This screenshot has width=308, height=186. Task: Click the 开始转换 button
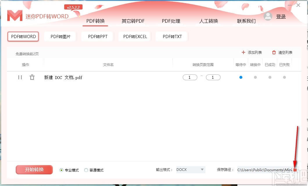(34, 170)
